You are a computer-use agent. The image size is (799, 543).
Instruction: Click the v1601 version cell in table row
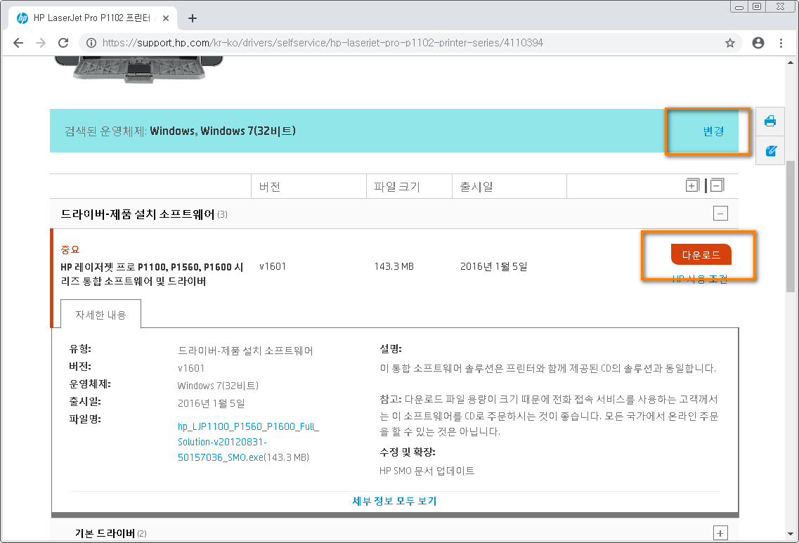(273, 266)
